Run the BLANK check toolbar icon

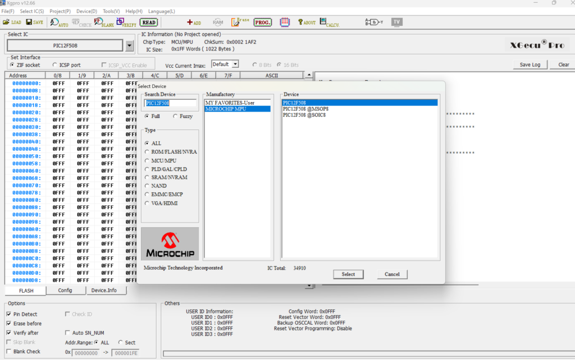(x=104, y=22)
